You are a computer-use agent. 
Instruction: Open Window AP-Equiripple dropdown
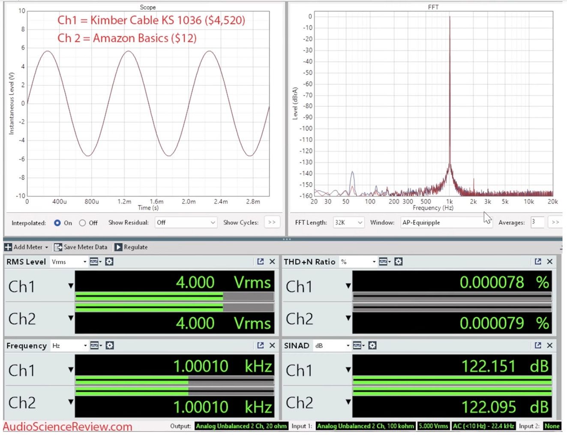446,222
